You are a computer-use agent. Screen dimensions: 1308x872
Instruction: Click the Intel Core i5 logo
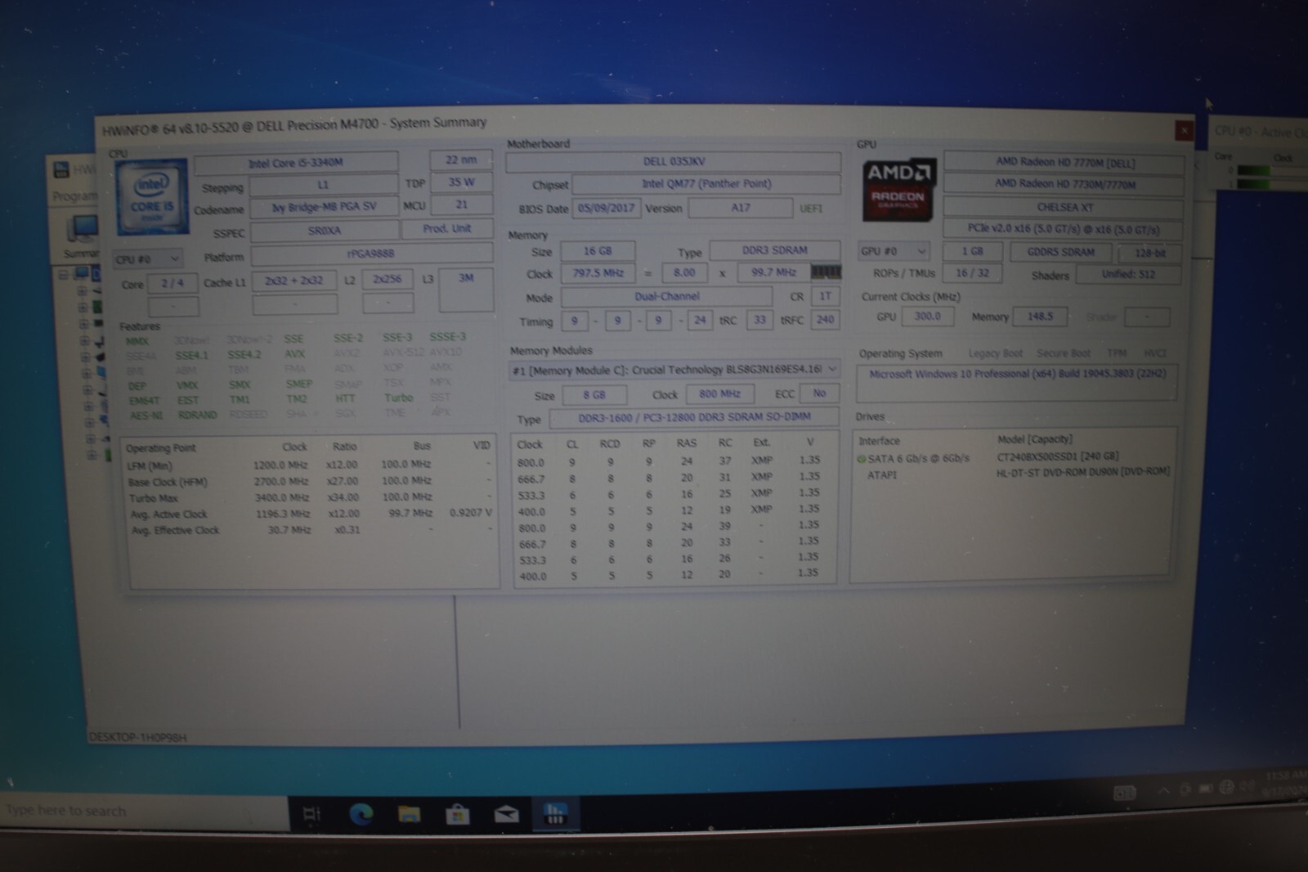(151, 196)
